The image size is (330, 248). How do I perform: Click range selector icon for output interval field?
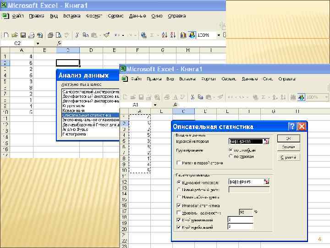(x=266, y=181)
